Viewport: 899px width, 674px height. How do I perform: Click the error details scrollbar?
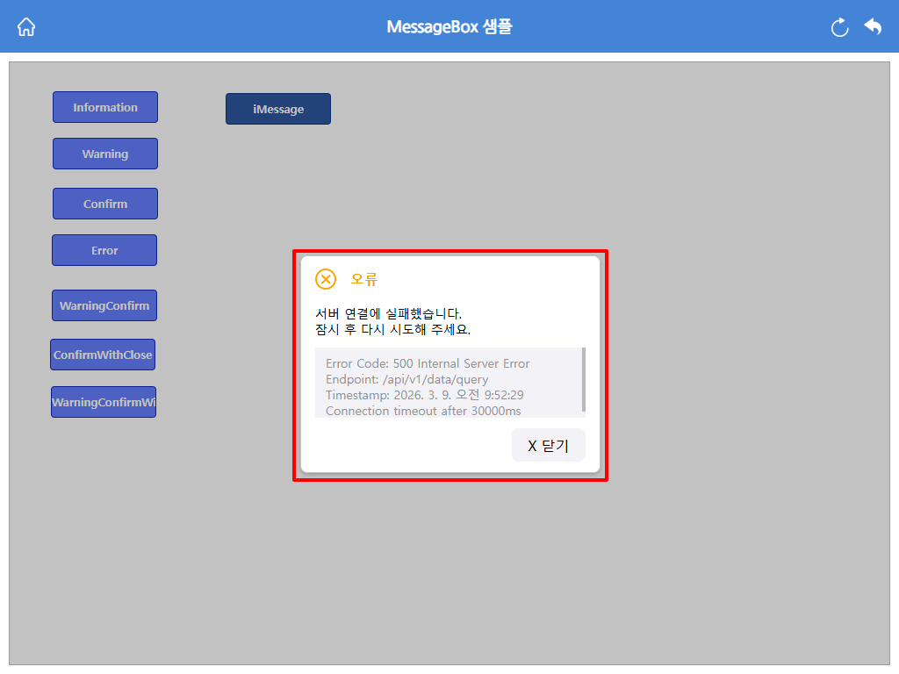tap(584, 379)
